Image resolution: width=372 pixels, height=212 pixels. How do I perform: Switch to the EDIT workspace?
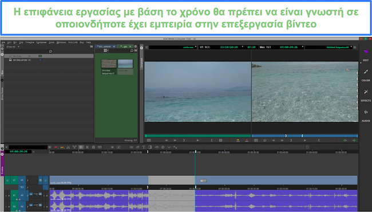tap(366, 55)
